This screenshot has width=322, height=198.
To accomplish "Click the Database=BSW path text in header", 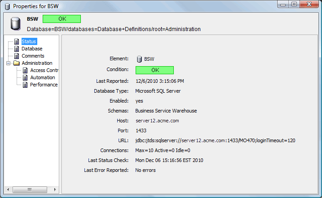I will 114,29.
